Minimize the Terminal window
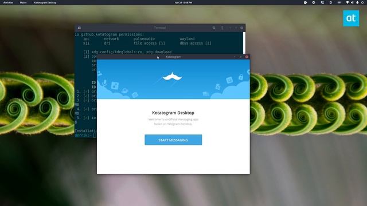Screen dimensions: 367x206 click(231, 28)
